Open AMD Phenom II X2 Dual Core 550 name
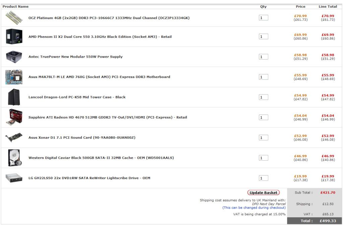Viewport: 343px width, 225px height. (100, 37)
